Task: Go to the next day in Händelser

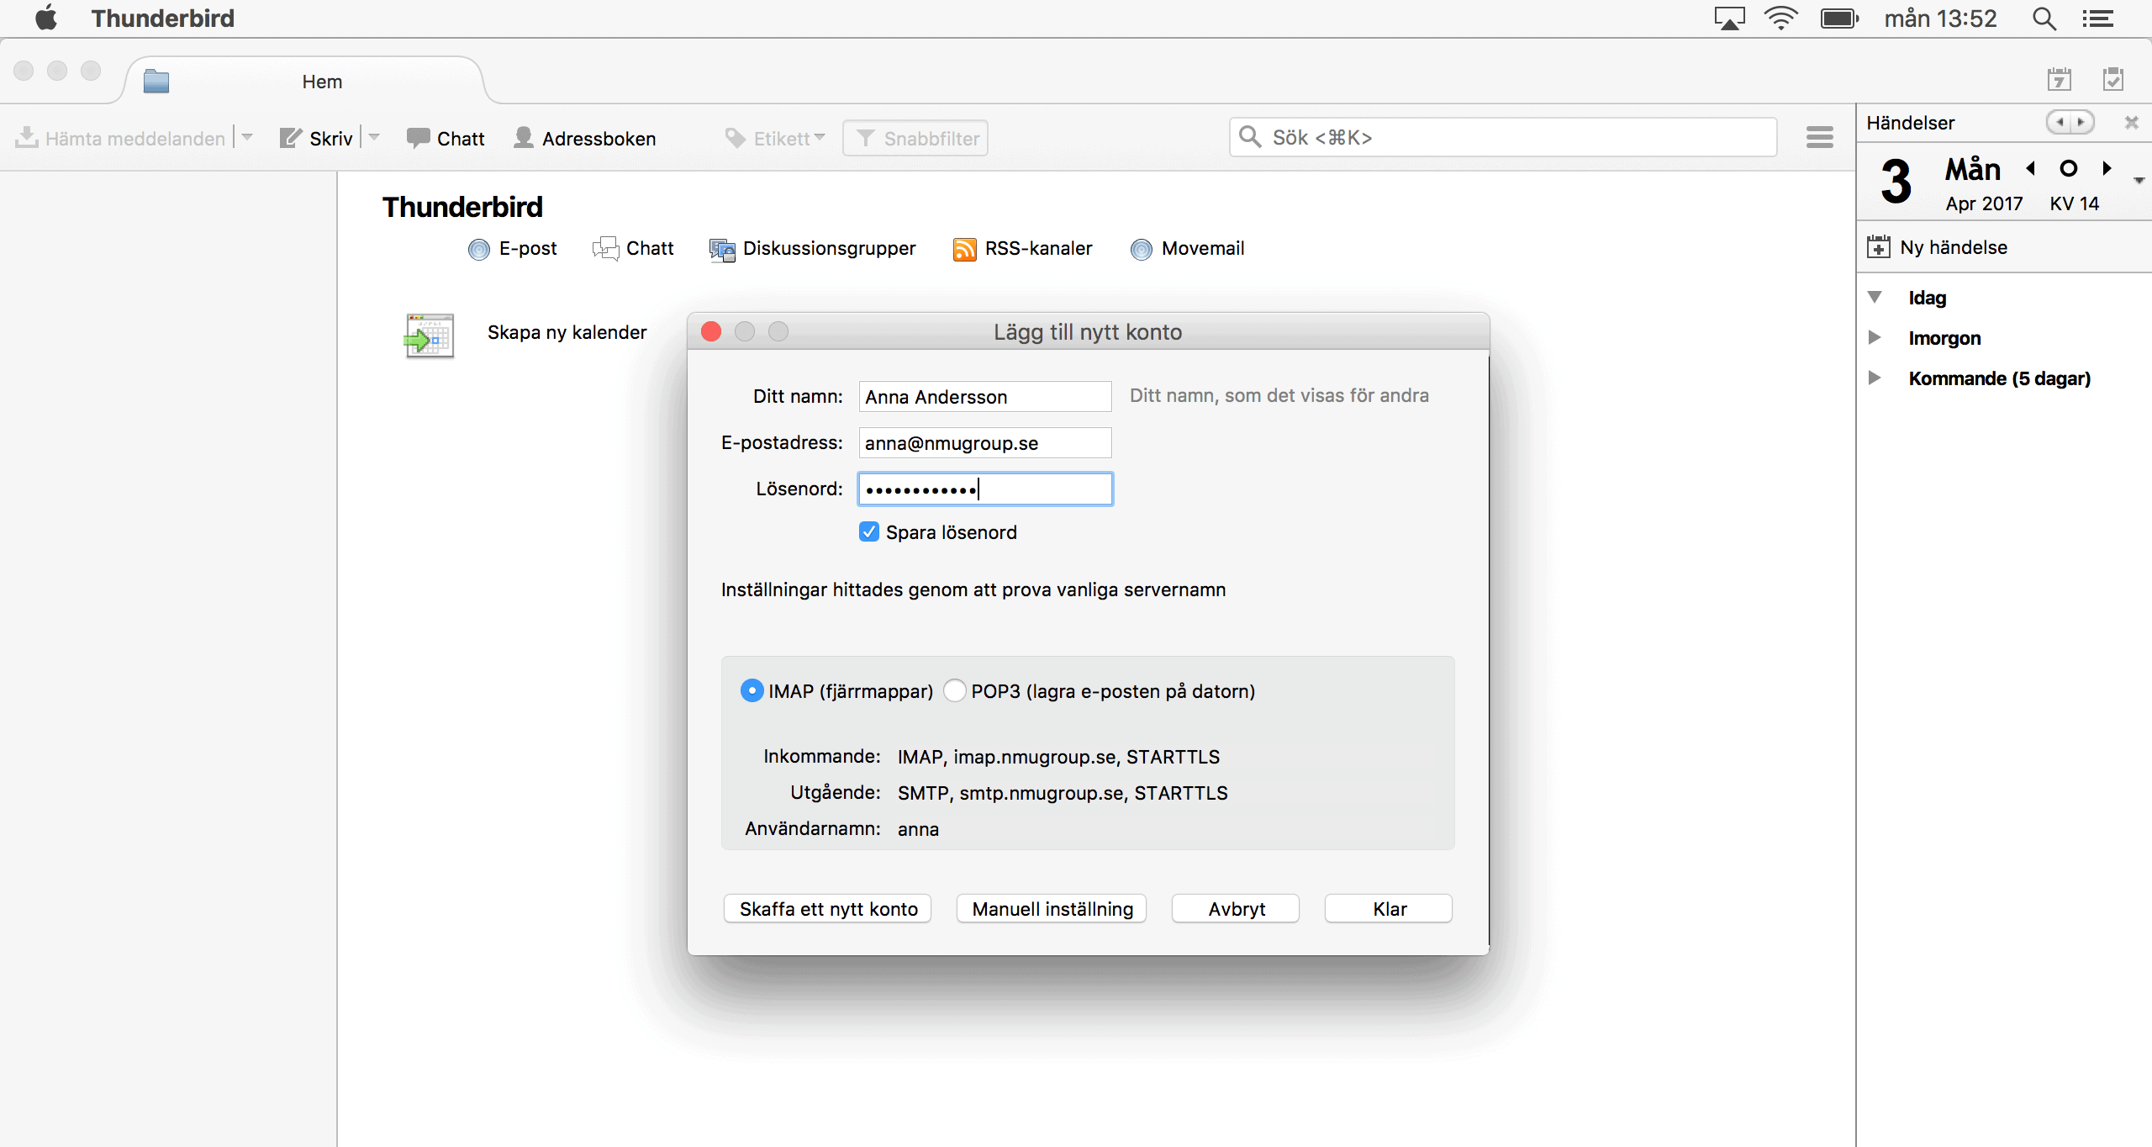Action: coord(2107,168)
